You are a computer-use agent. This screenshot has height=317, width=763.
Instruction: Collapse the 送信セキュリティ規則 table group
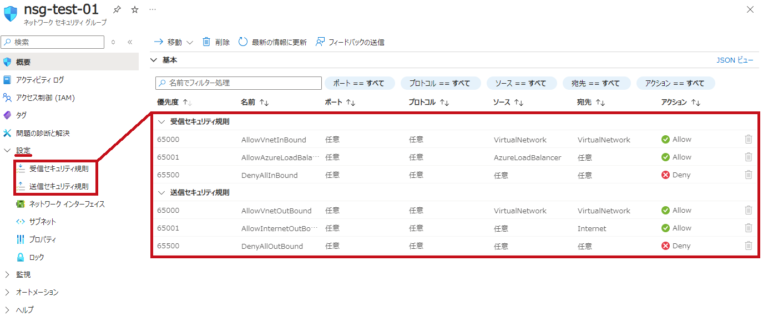pyautogui.click(x=161, y=192)
